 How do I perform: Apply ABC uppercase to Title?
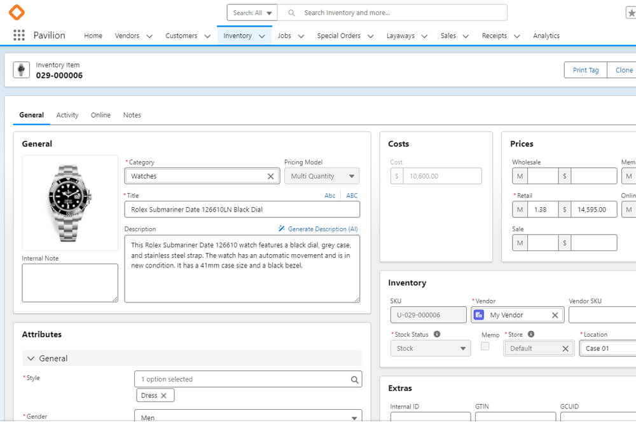352,196
